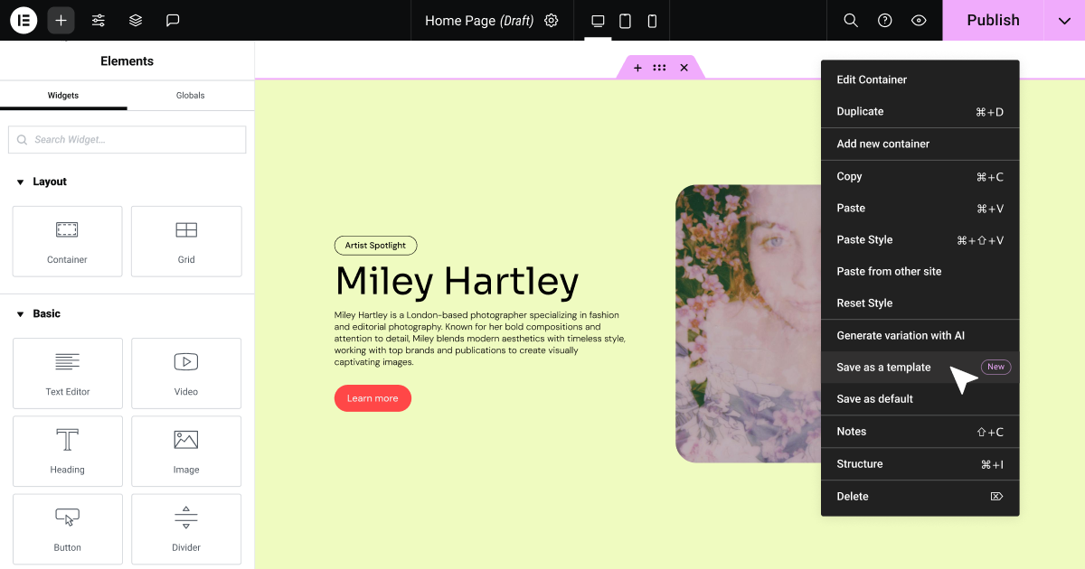Screen dimensions: 1085x569
Task: Click the Learn more button
Action: [x=373, y=398]
